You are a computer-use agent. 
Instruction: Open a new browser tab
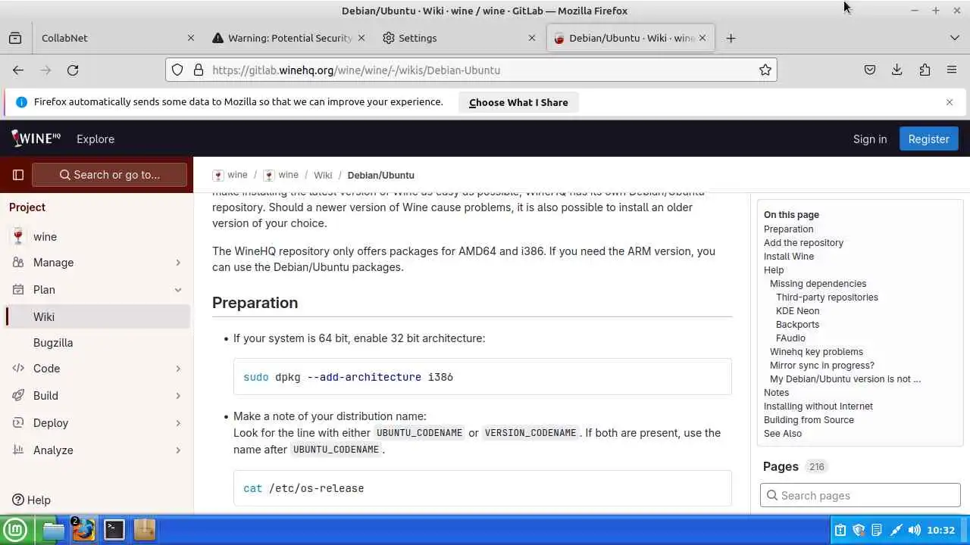tap(731, 38)
